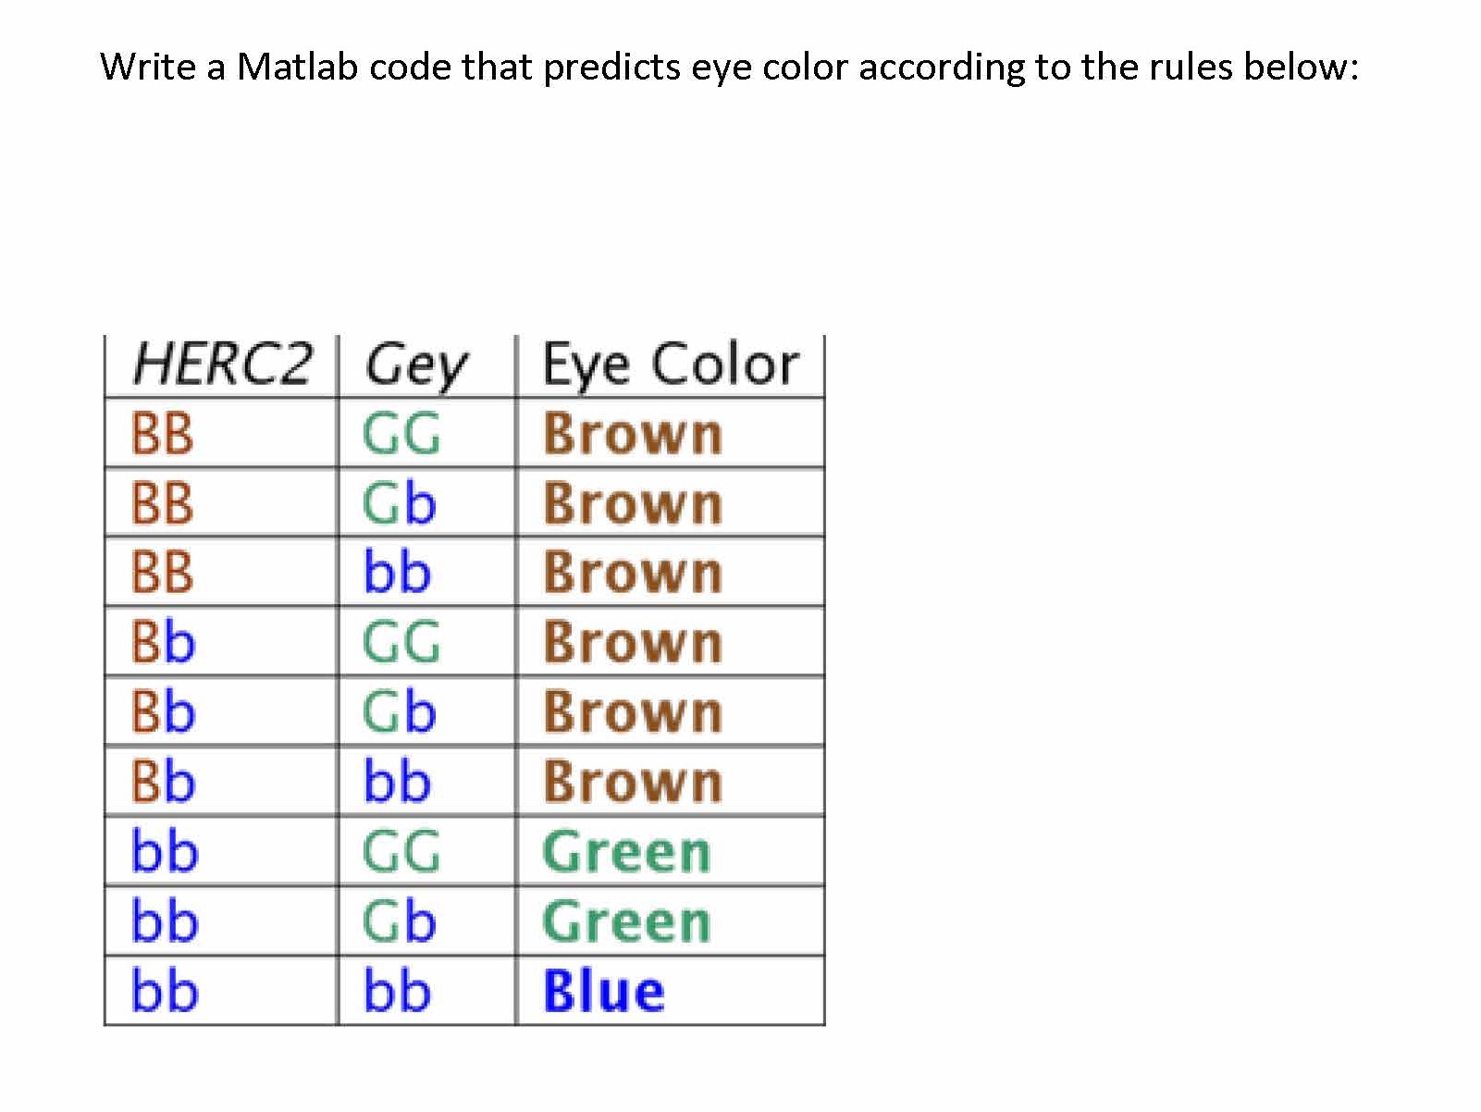Click the "Gey" column header
Viewport: 1481px width, 1112px height.
tap(416, 365)
